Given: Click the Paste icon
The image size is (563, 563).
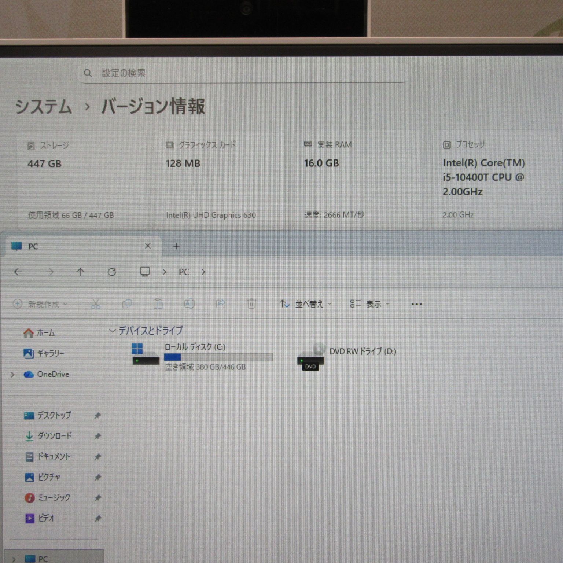Looking at the screenshot, I should (158, 304).
